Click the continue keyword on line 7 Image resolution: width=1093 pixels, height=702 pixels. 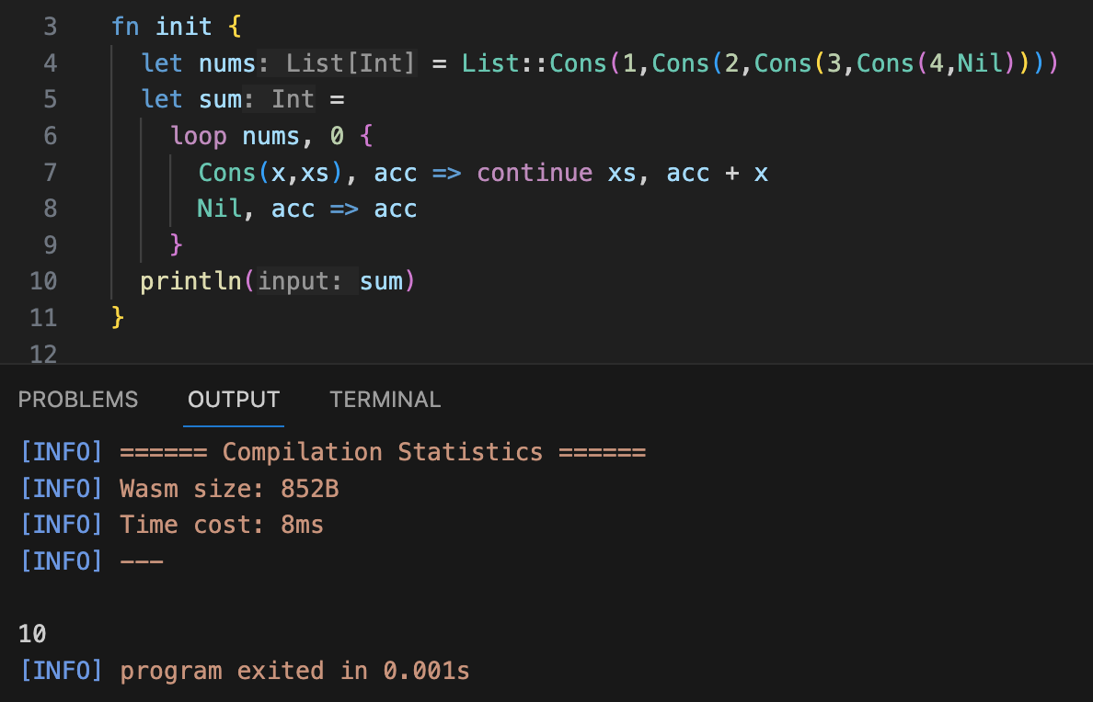[534, 173]
